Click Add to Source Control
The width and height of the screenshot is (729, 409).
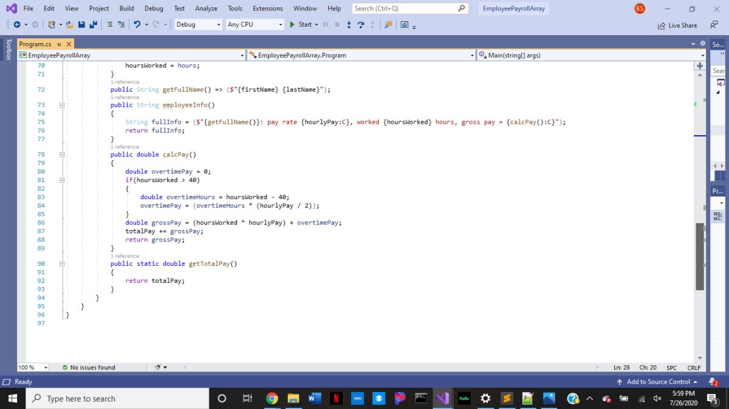[x=657, y=382]
